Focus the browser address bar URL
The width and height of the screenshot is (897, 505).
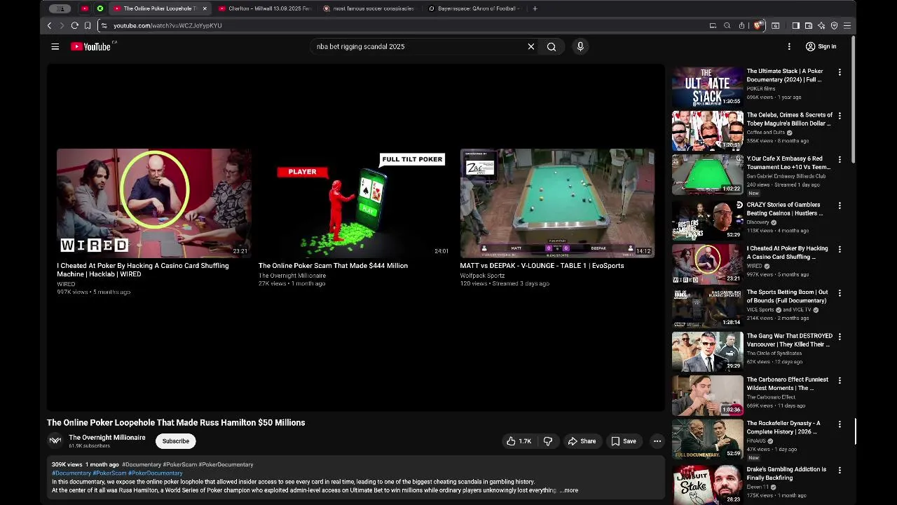pos(167,25)
